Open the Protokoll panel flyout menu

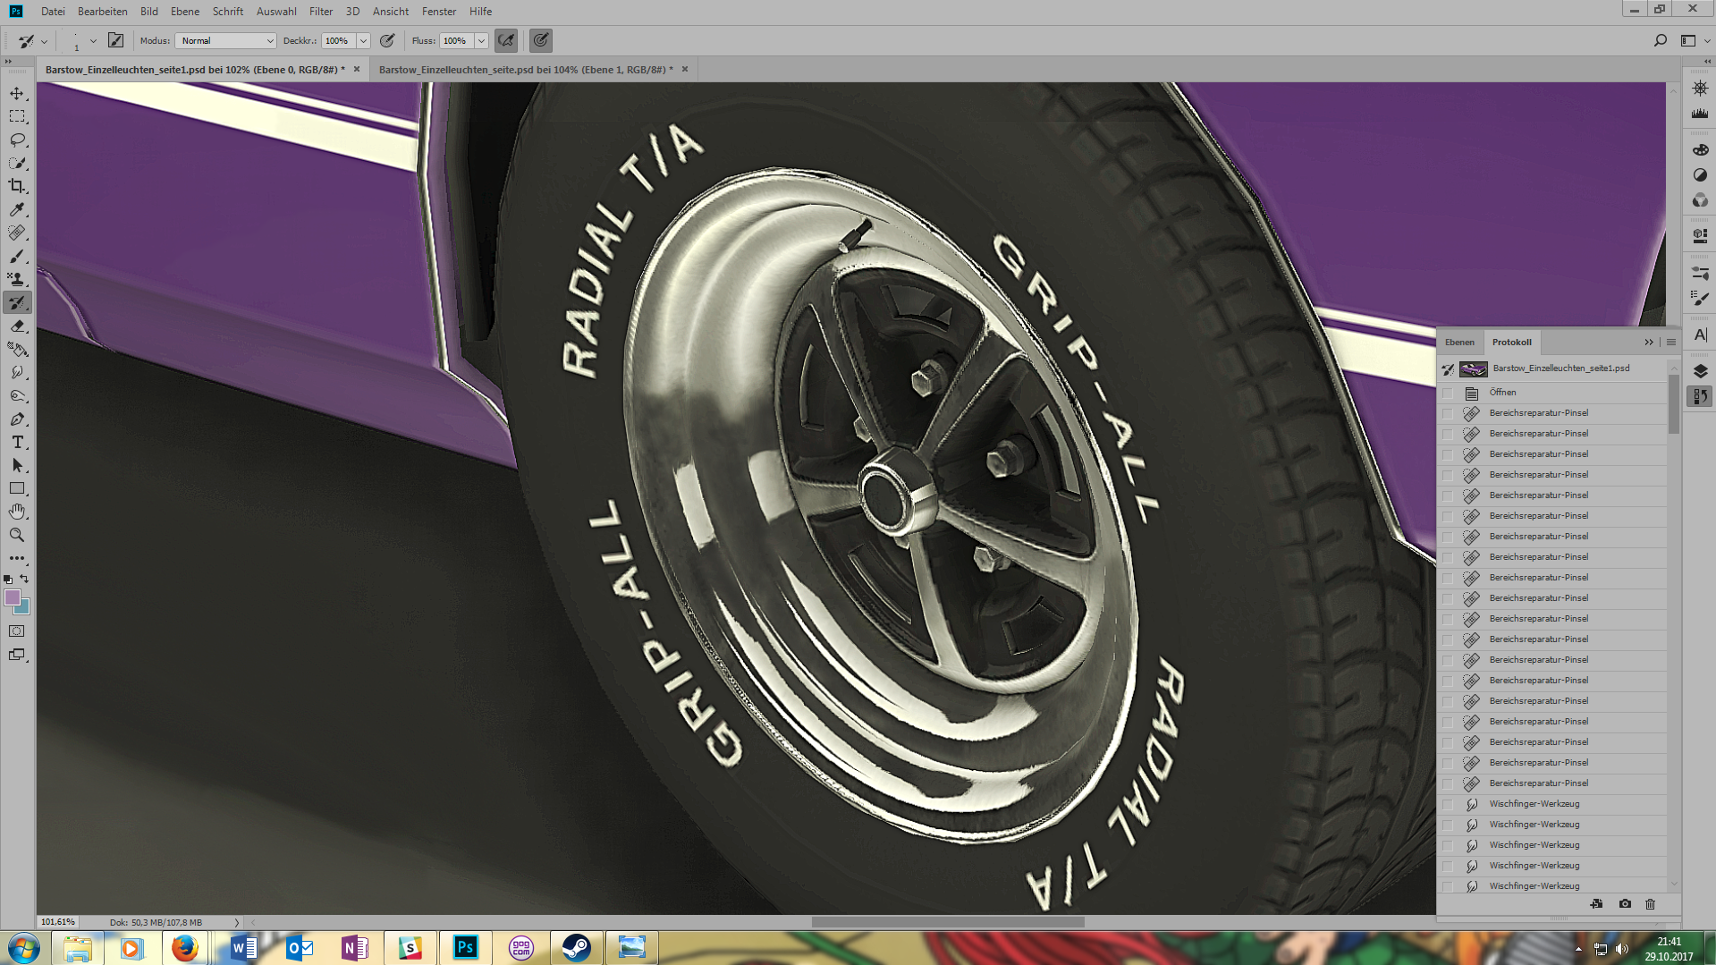(1670, 343)
